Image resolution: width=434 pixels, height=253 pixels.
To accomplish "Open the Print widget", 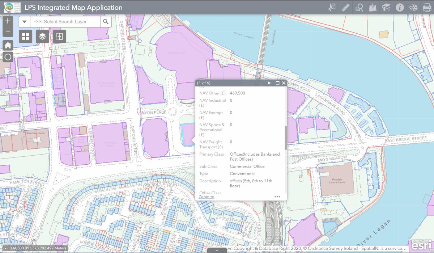I will pos(427,7).
